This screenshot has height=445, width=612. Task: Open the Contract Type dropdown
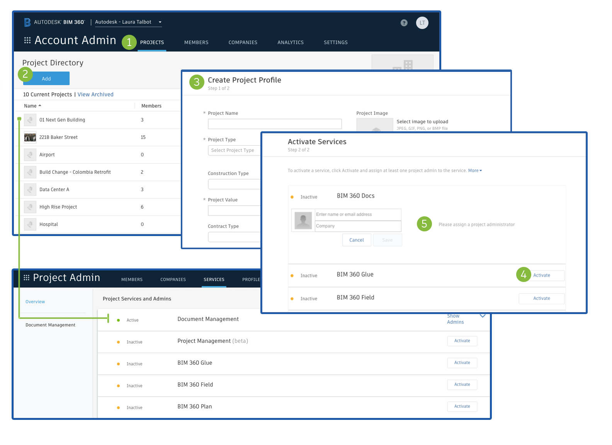[234, 237]
